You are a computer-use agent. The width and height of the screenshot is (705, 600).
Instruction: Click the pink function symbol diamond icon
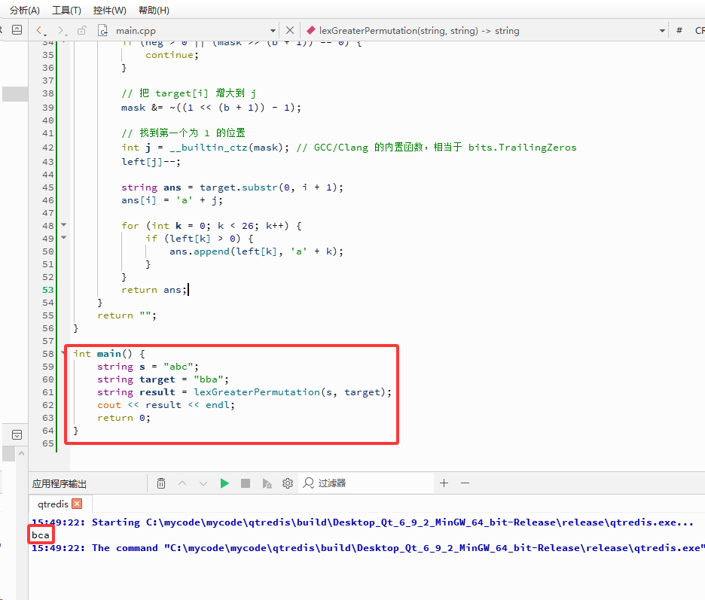tap(310, 31)
